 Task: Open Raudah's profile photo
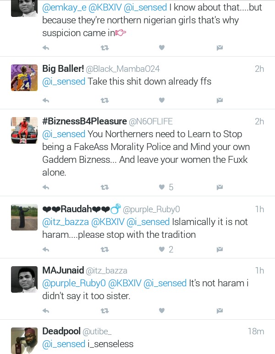(x=24, y=217)
